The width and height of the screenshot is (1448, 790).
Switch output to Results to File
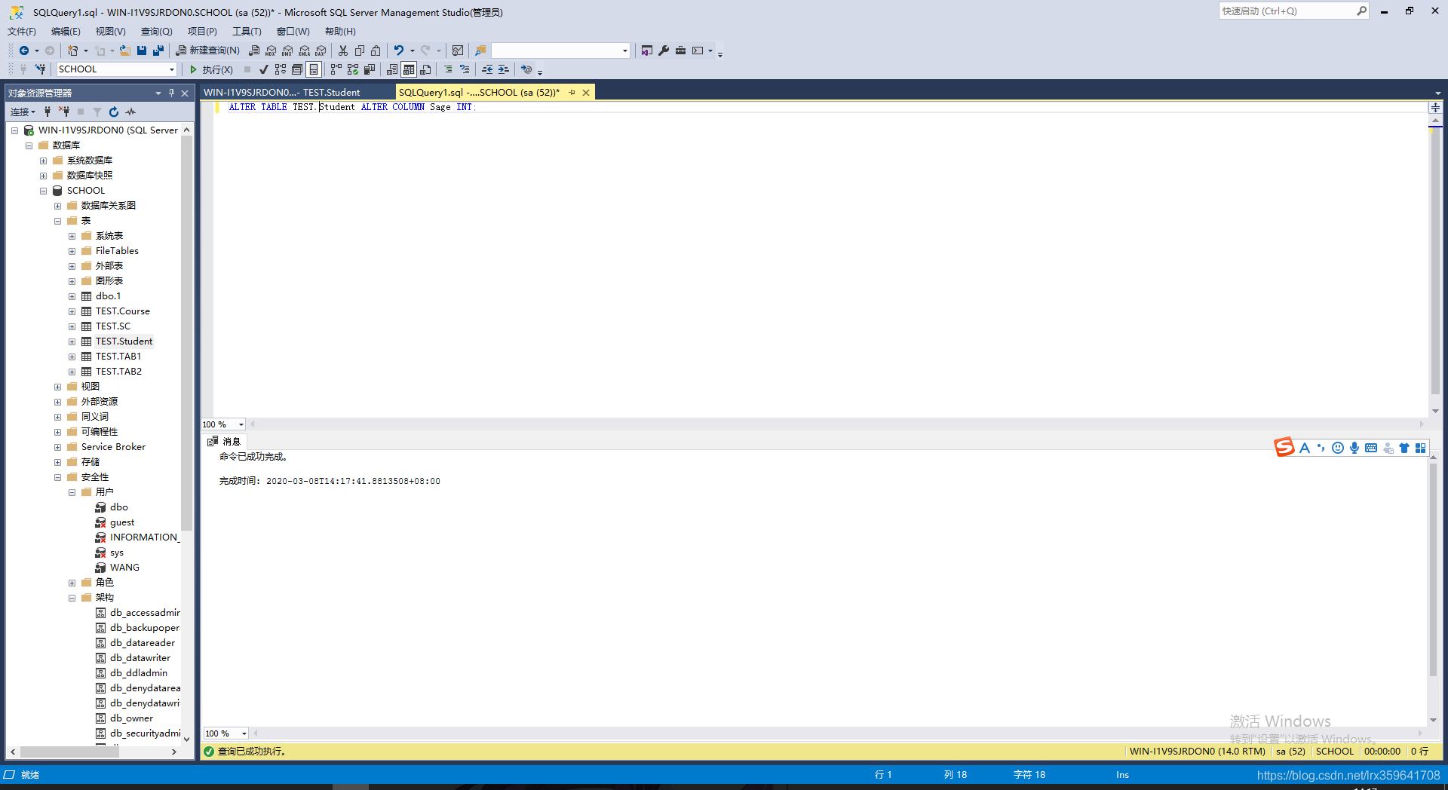[x=425, y=69]
